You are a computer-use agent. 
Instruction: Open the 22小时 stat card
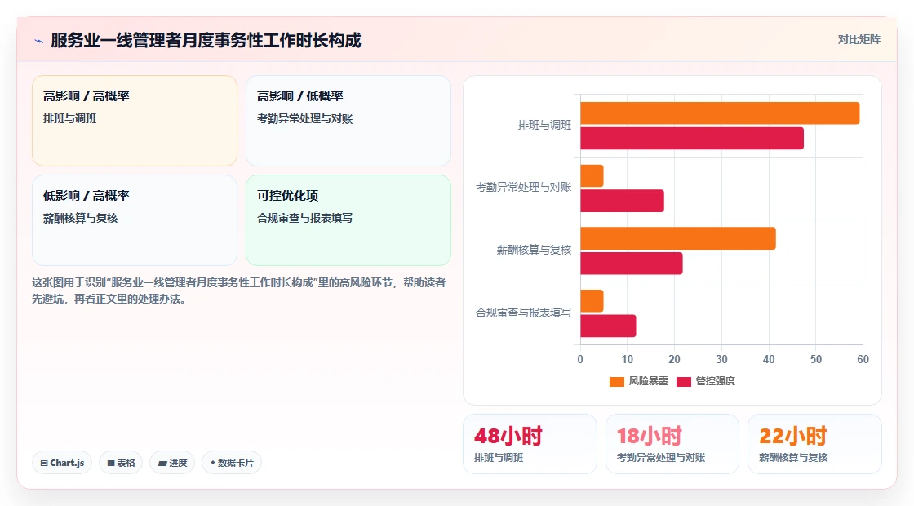814,444
